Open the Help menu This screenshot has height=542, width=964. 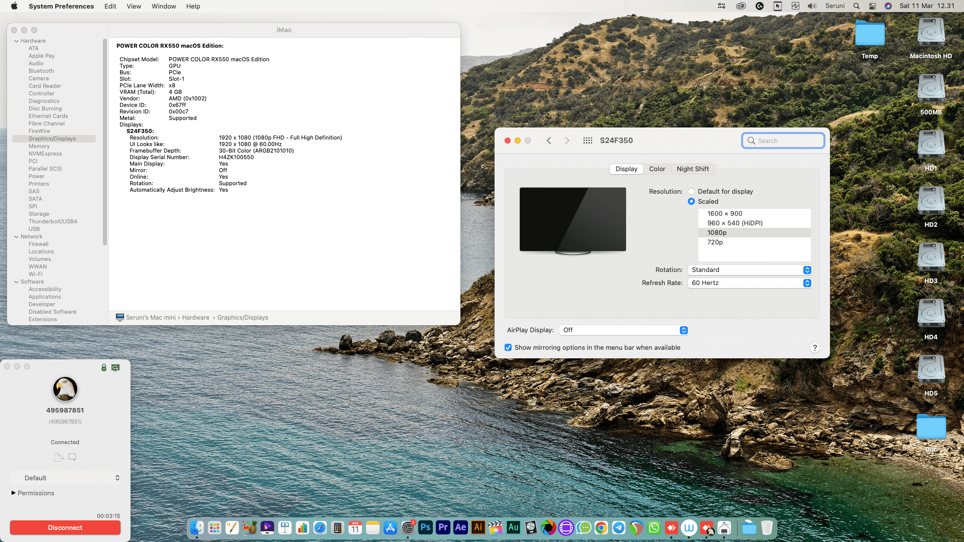point(193,6)
